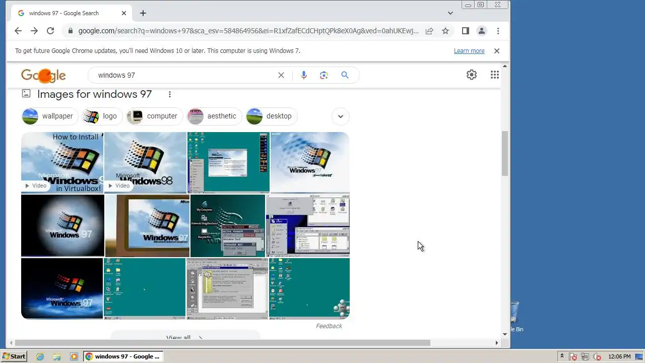Open the Chrome tab search dropdown arrow
This screenshot has width=645, height=363.
click(450, 13)
